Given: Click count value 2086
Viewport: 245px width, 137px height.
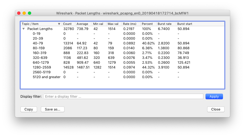Looking at the screenshot, I should (68, 48).
